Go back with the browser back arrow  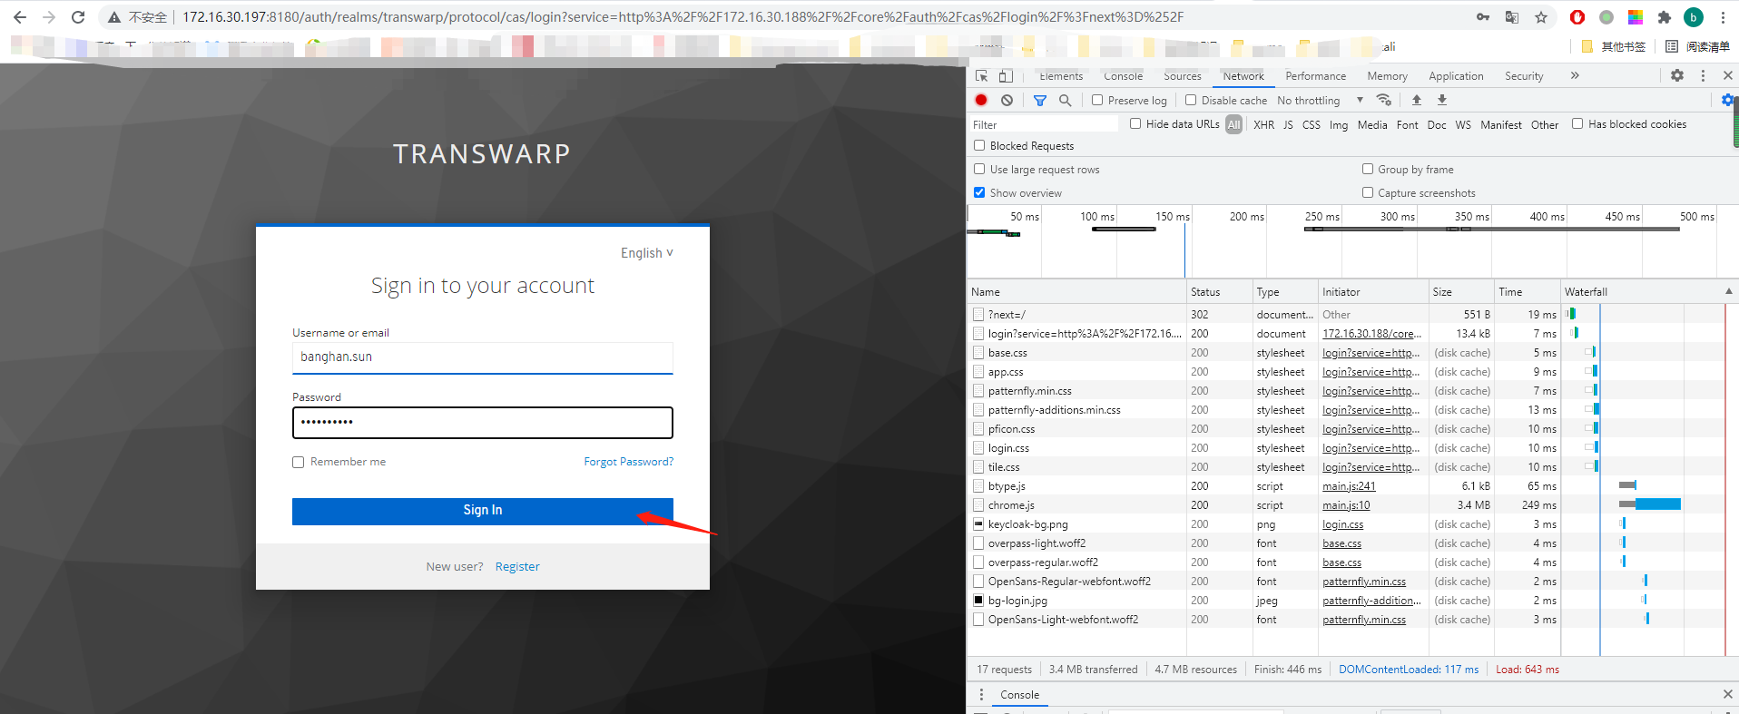click(20, 17)
